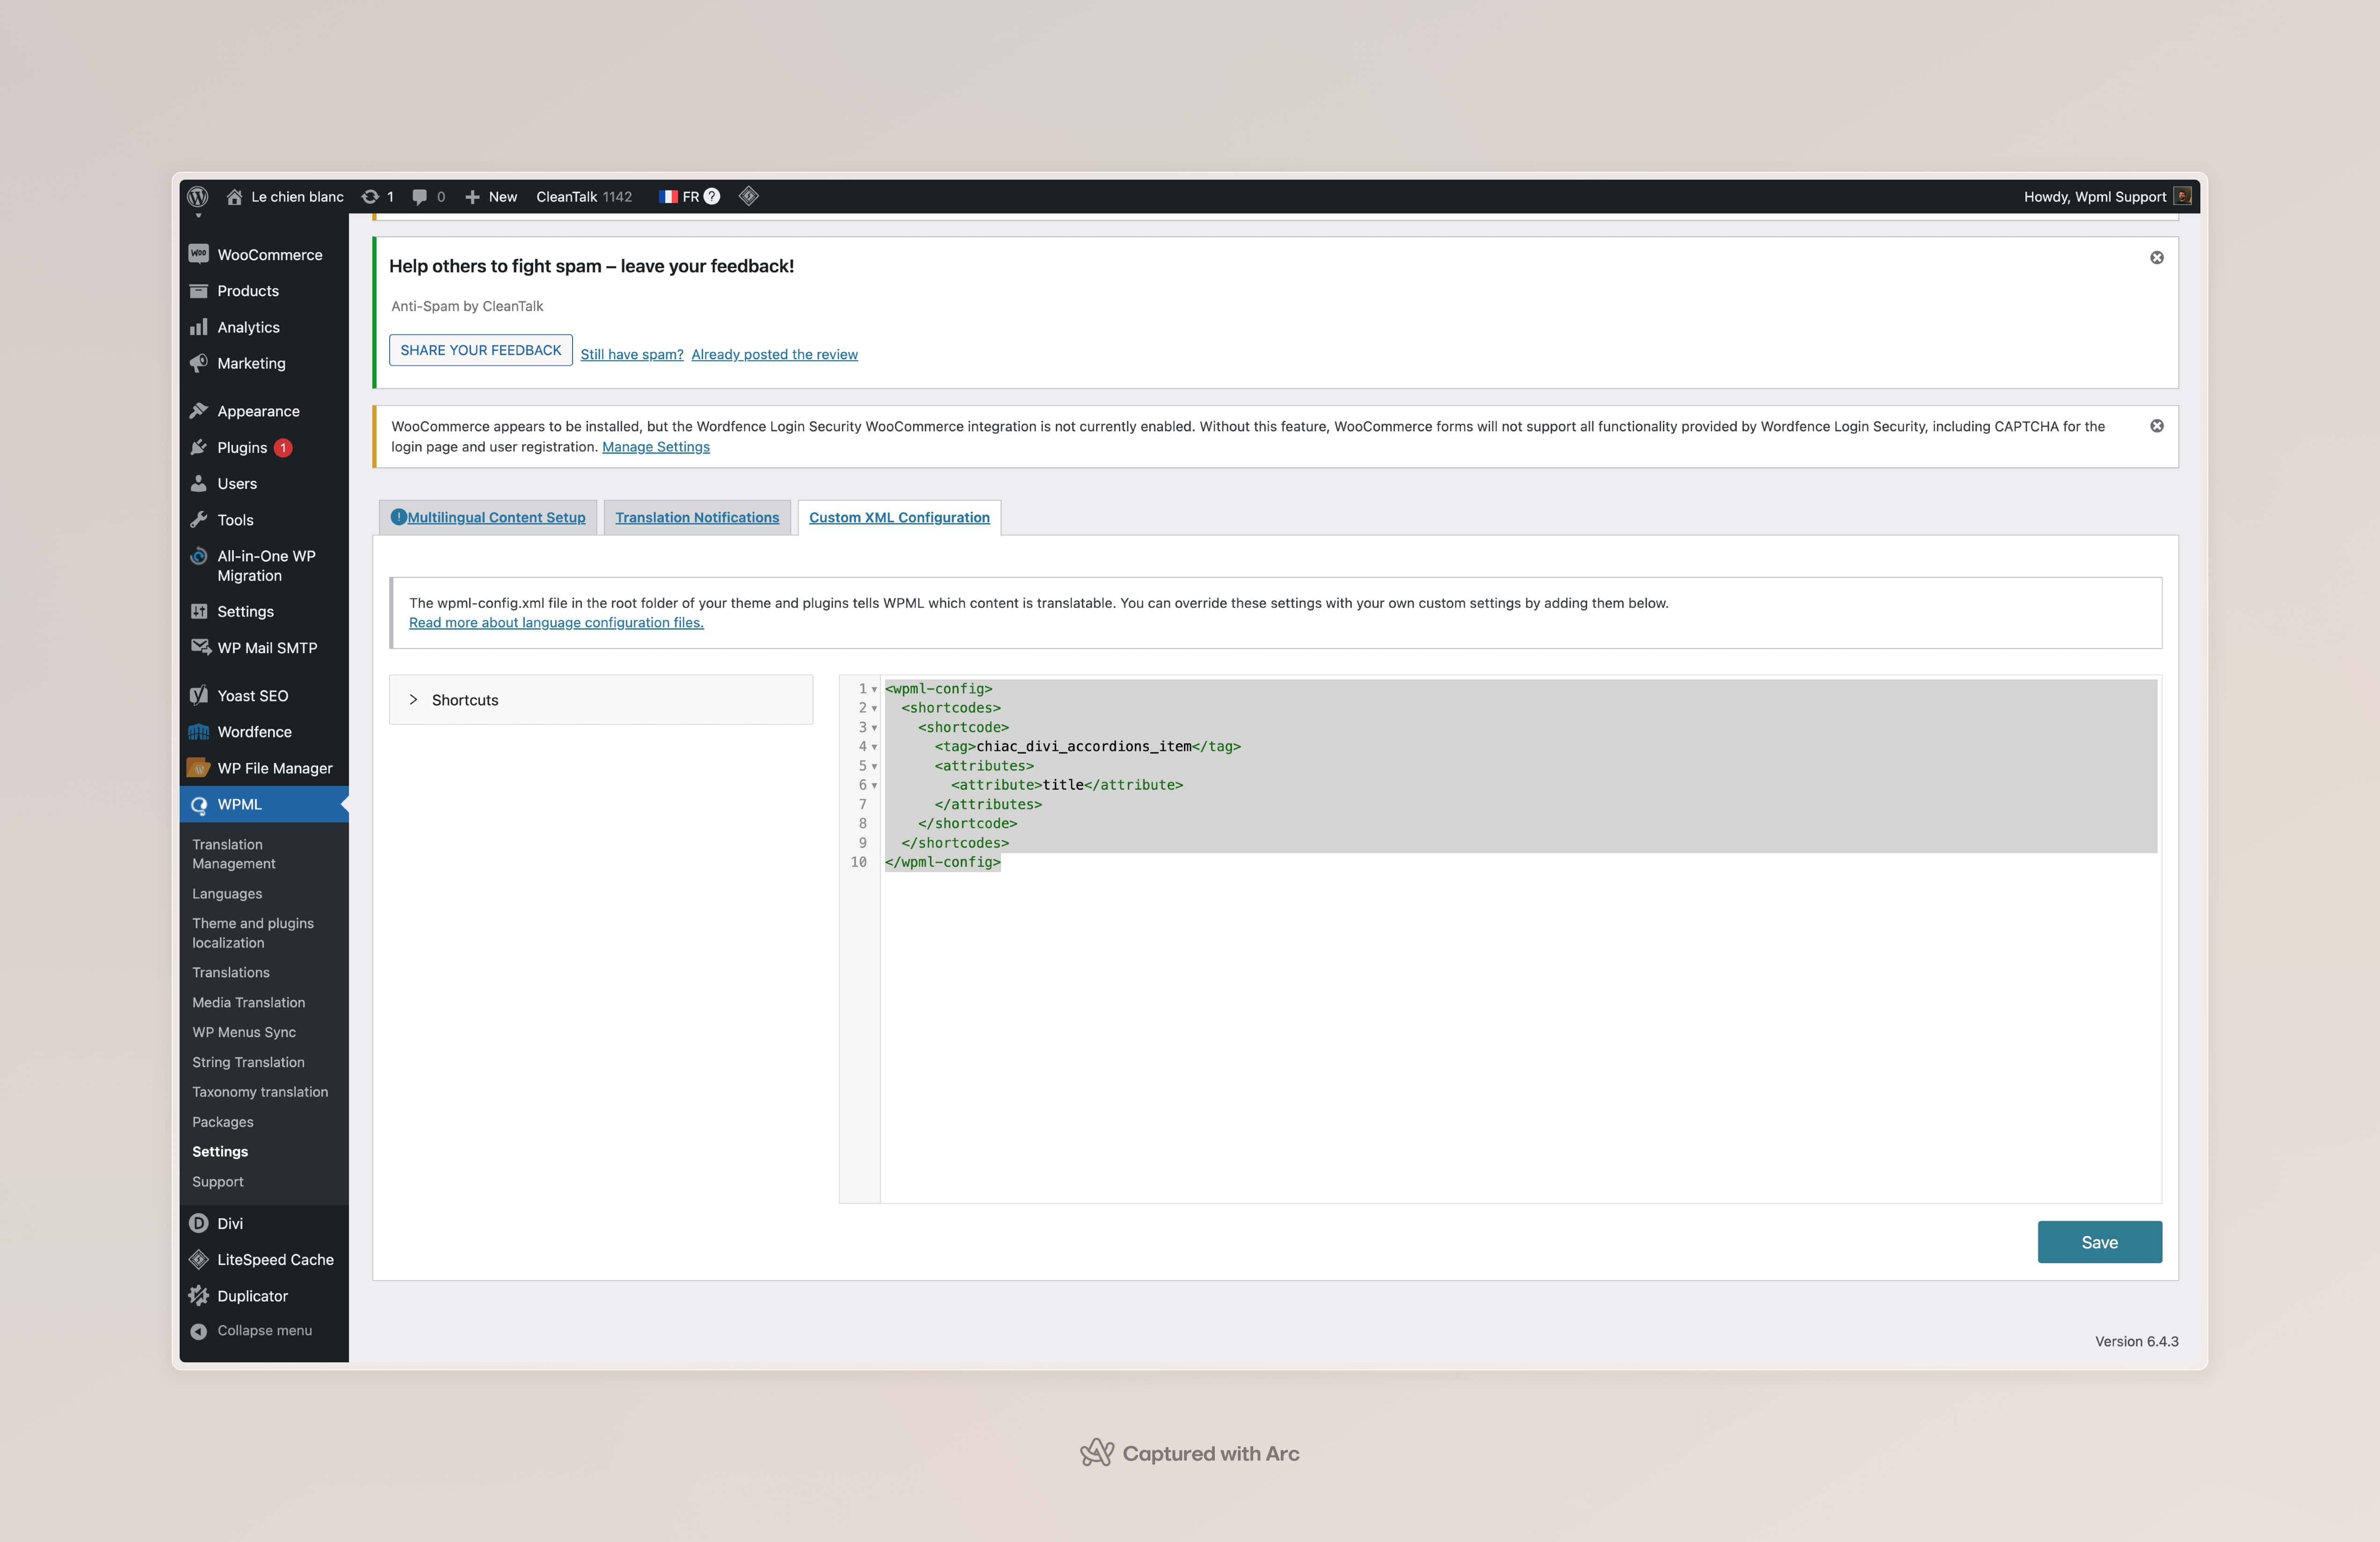The image size is (2380, 1542).
Task: Click the Divi circle D icon
Action: pos(199,1223)
